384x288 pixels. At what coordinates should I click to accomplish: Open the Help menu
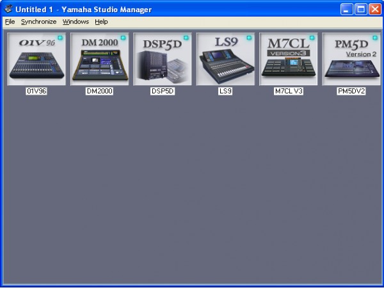pos(101,22)
